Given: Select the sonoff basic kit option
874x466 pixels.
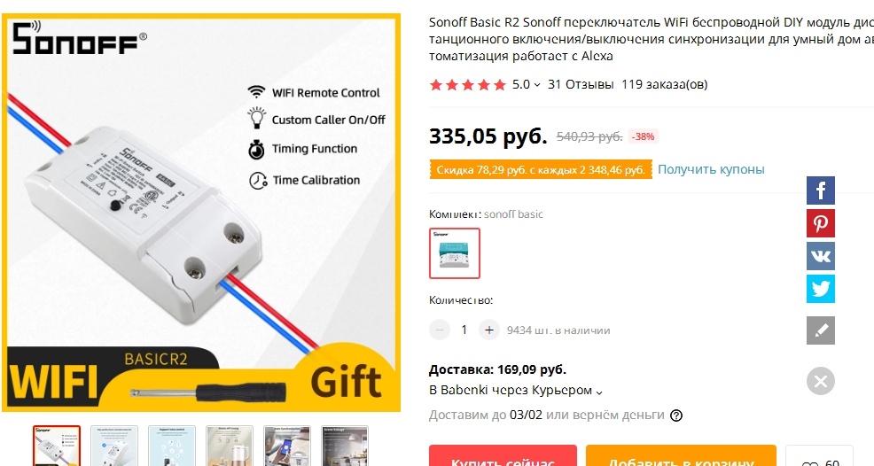Looking at the screenshot, I should [454, 253].
